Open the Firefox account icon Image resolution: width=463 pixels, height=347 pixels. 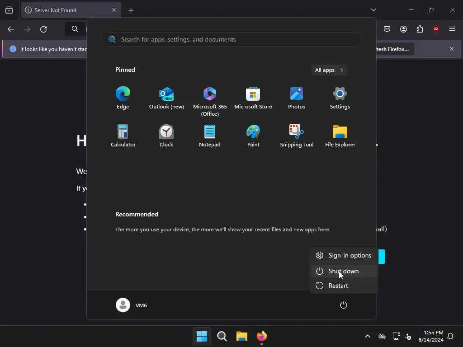(x=403, y=29)
